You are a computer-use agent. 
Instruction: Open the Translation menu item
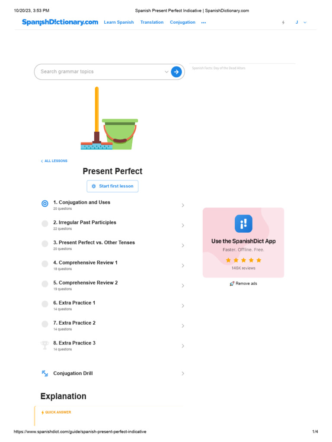[152, 22]
